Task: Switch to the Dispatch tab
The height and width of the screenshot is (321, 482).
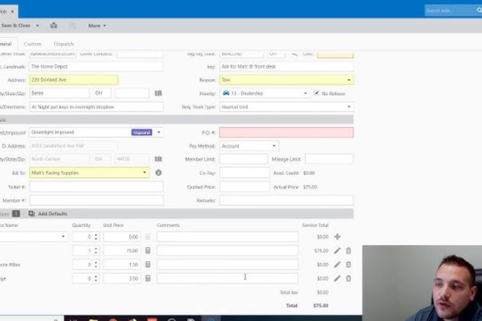Action: [64, 44]
